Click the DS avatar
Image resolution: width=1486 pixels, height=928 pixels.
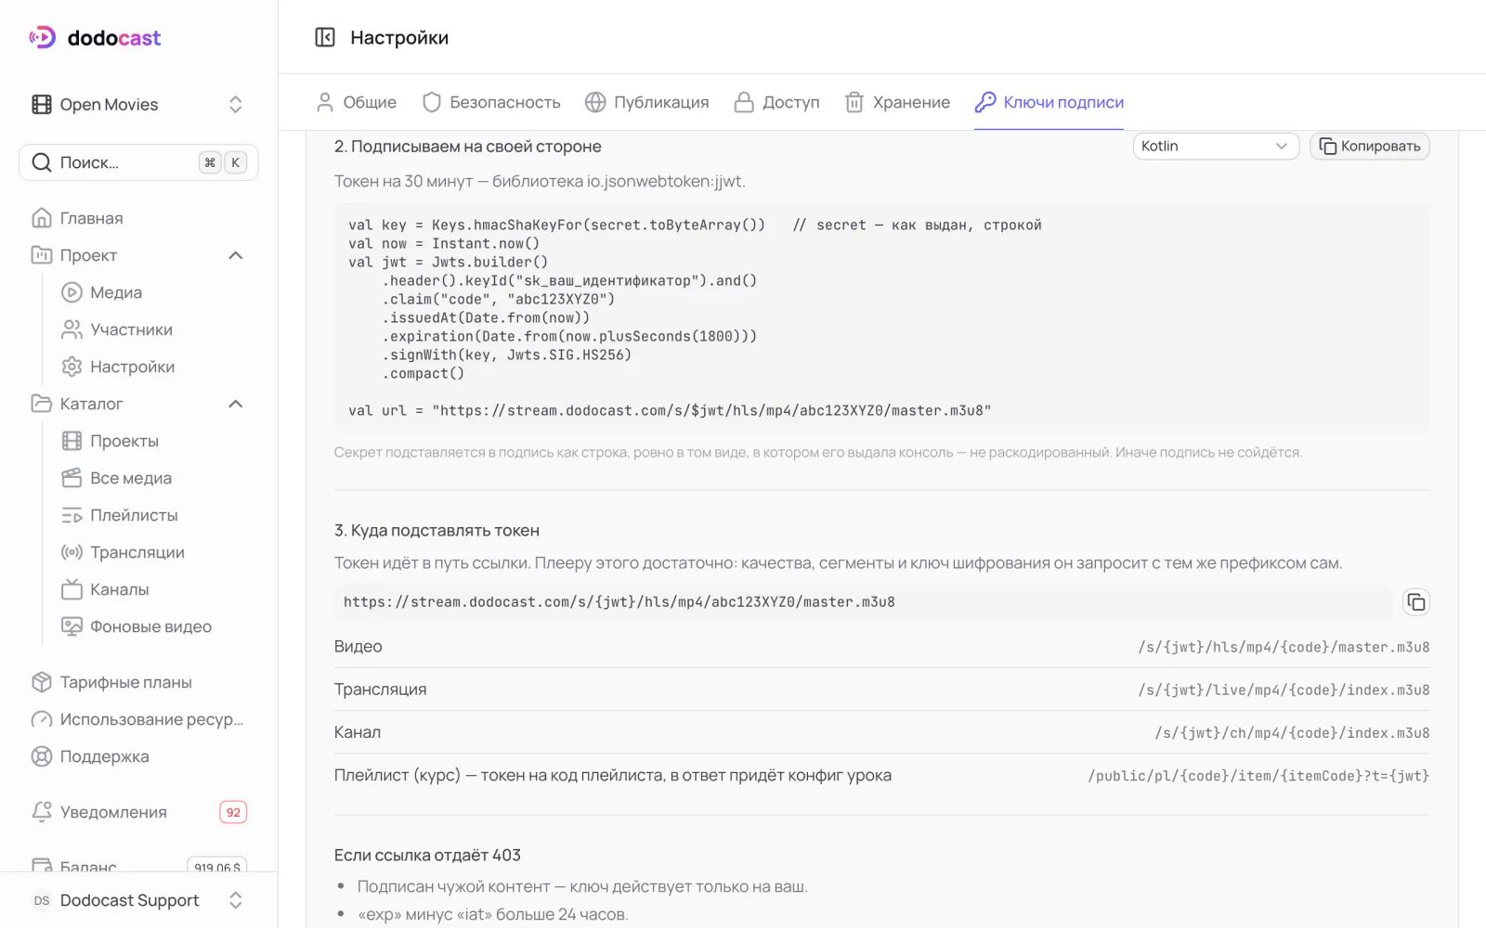pos(42,900)
